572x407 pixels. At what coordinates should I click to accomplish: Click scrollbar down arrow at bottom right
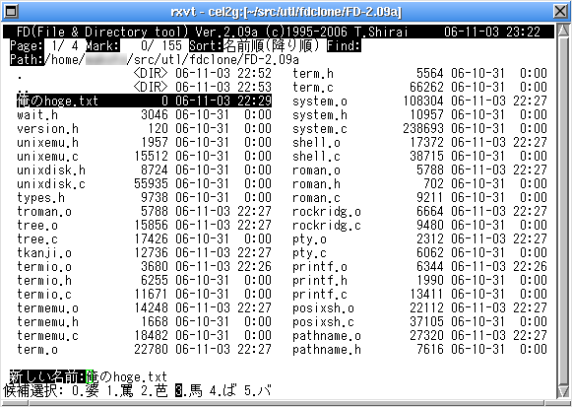click(562, 392)
